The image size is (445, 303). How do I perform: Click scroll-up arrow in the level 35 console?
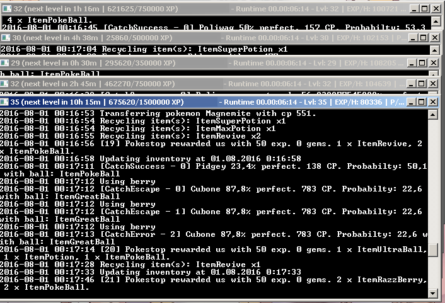click(433, 115)
